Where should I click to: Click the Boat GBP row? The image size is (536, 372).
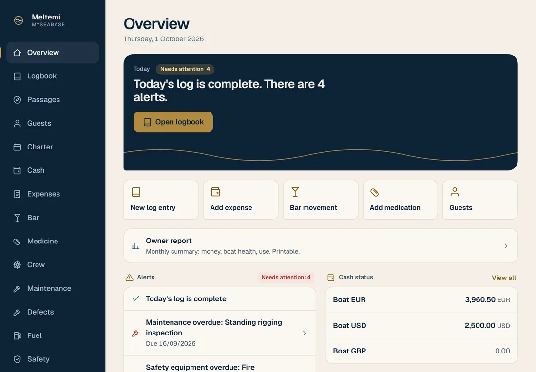(x=421, y=351)
